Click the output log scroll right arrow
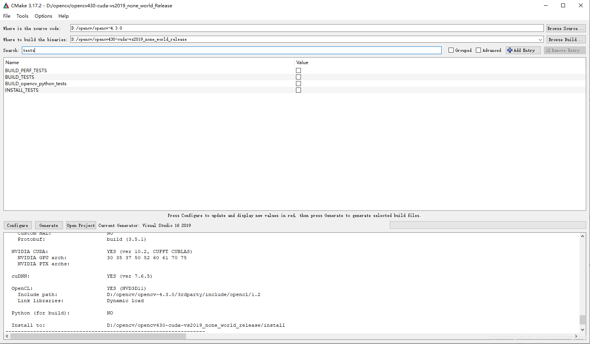 coord(576,336)
